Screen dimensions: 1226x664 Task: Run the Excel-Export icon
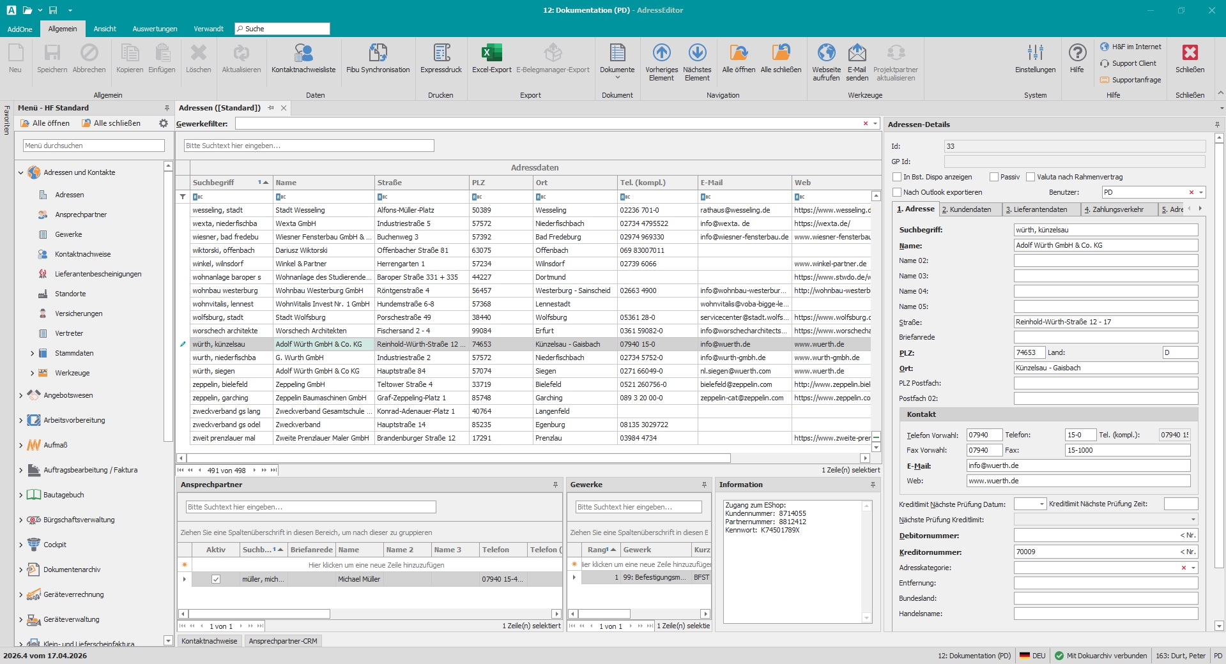[491, 59]
